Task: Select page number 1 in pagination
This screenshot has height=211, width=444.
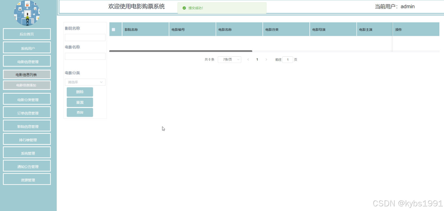Action: point(257,59)
